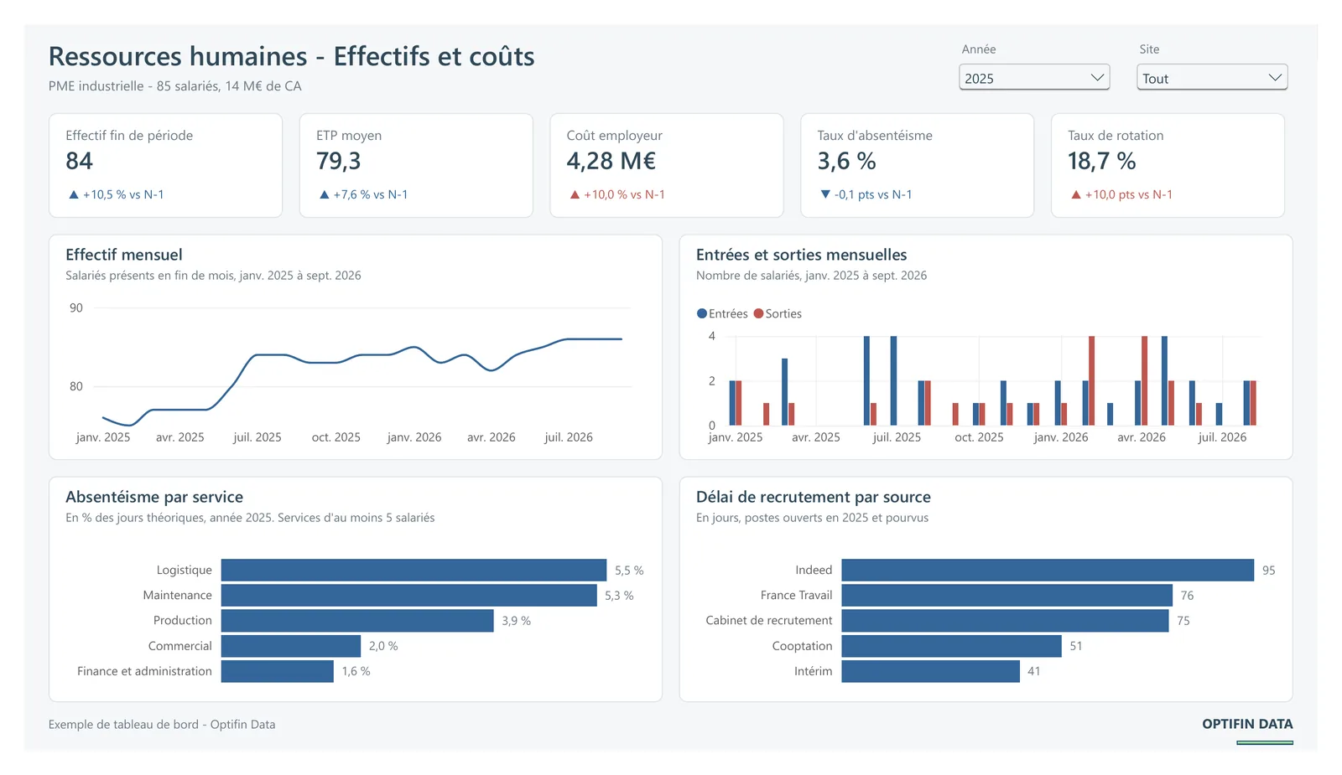Click the Exemple de tableau de bord footer text
Viewport: 1342px width, 775px height.
point(162,725)
